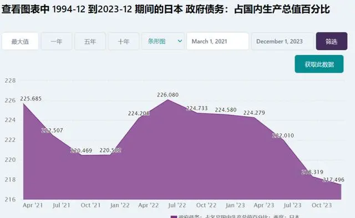Select the 224.733 data label
The image size is (355, 218).
coord(197,108)
